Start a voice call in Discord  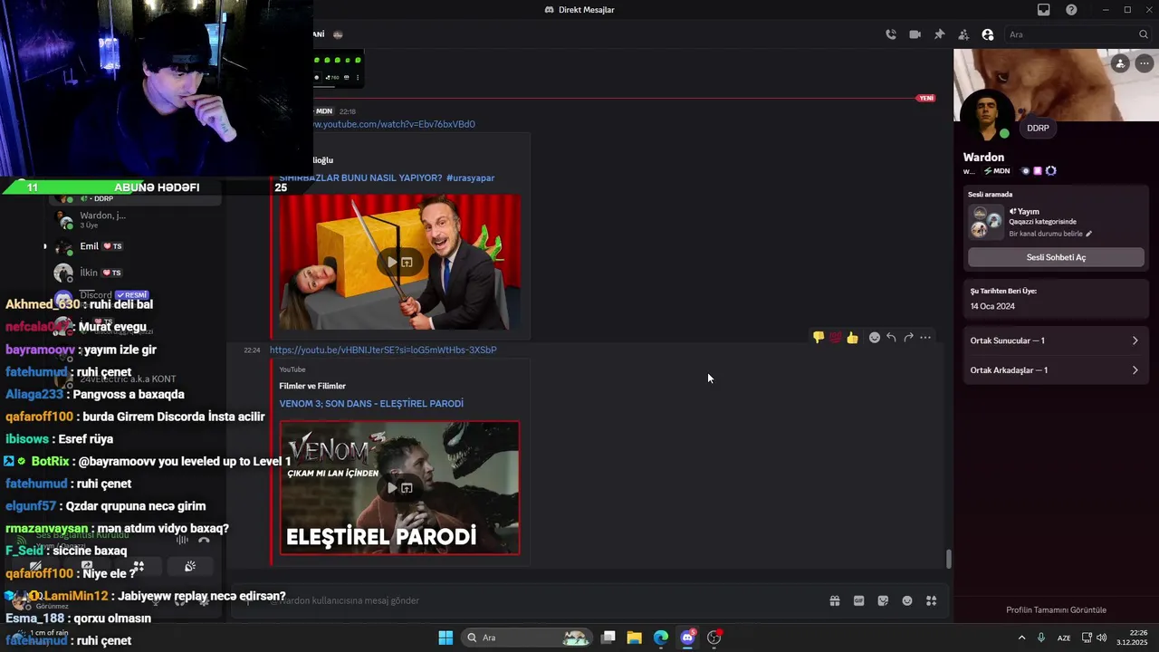[891, 34]
